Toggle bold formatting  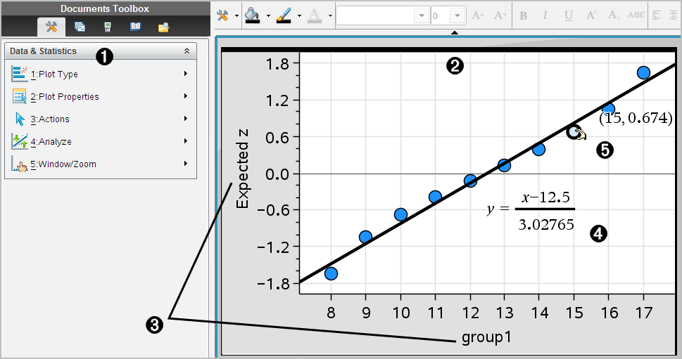point(523,15)
